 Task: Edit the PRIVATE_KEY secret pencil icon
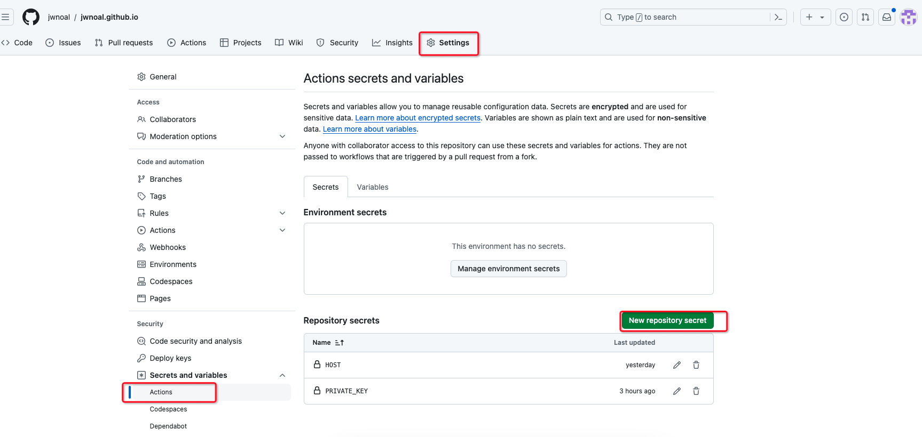677,391
